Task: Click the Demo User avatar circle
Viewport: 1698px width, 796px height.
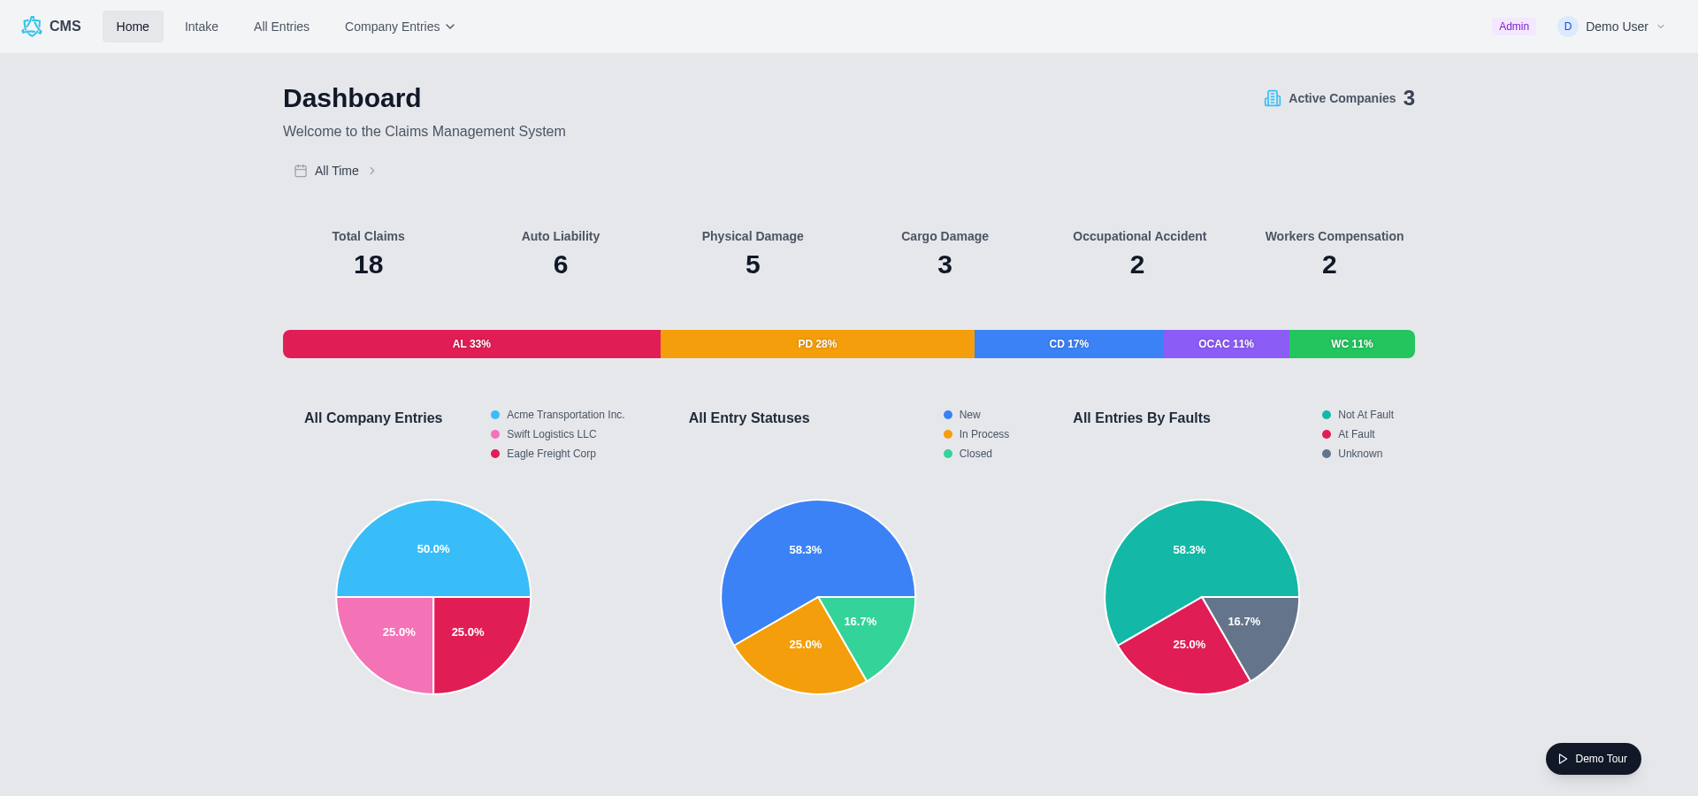Action: click(1568, 27)
